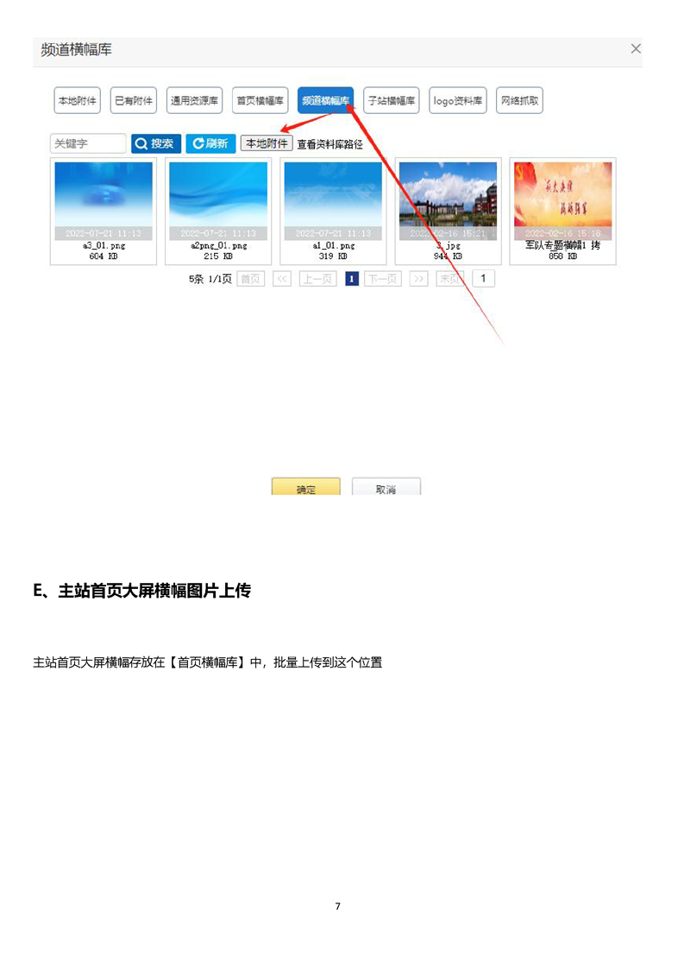Click the 关键字 search input field
Image resolution: width=684 pixels, height=969 pixels.
(x=88, y=144)
